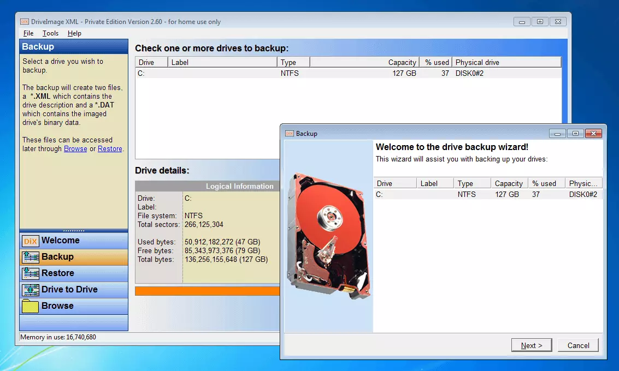Select the Browse label in sidebar
The width and height of the screenshot is (619, 371).
57,306
